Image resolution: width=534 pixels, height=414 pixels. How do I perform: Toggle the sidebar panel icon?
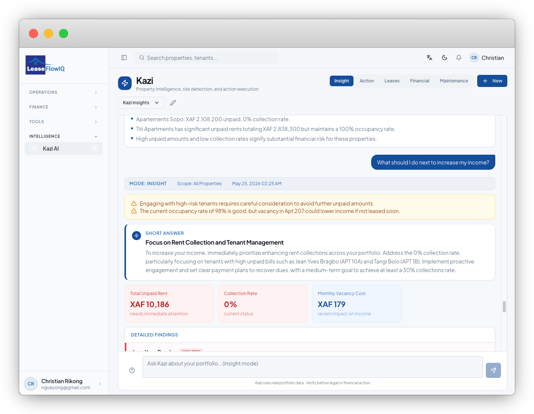pos(124,58)
